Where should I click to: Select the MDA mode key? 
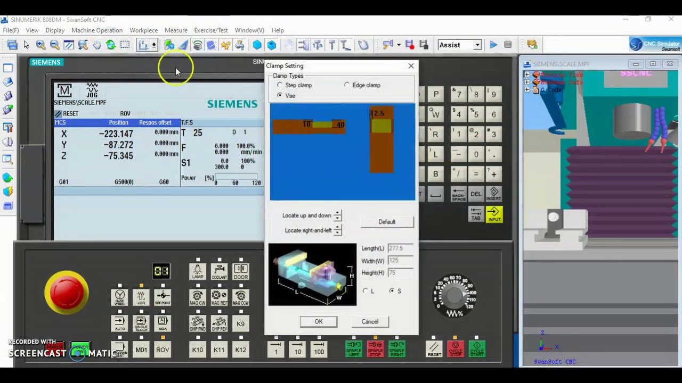tap(163, 323)
